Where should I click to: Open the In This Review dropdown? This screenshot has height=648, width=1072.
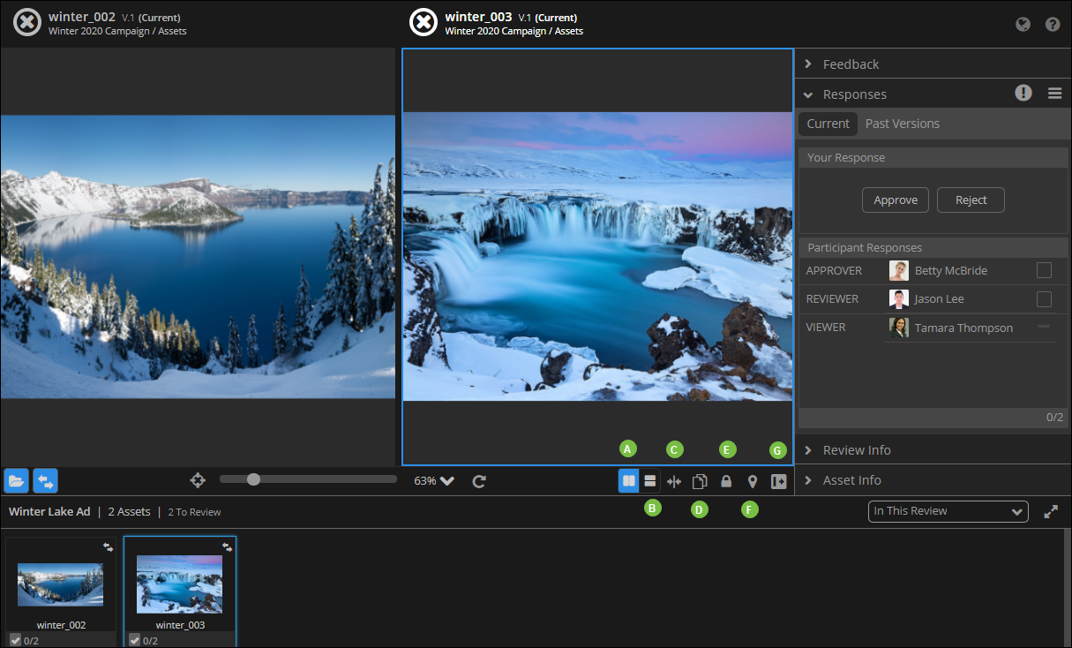[x=948, y=511]
